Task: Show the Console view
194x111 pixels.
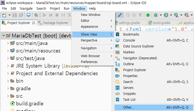Action: pos(154,40)
